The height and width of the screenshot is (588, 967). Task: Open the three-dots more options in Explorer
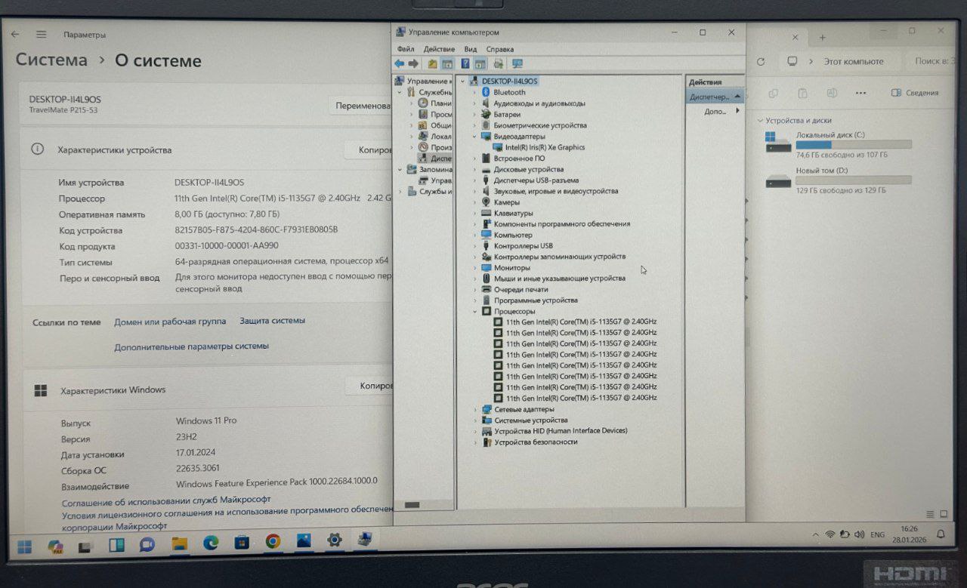point(860,93)
